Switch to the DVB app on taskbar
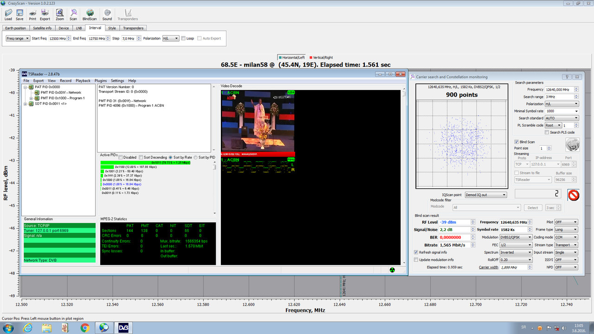This screenshot has height=334, width=594. [x=123, y=328]
